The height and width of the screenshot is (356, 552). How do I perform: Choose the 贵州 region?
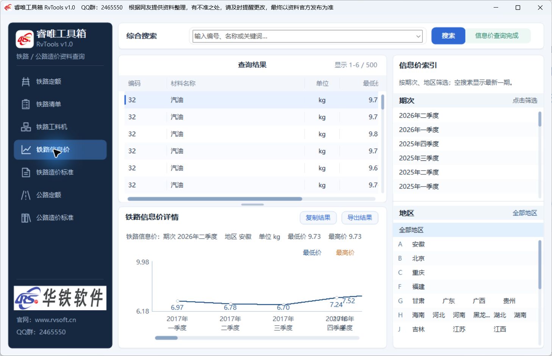[x=509, y=301]
